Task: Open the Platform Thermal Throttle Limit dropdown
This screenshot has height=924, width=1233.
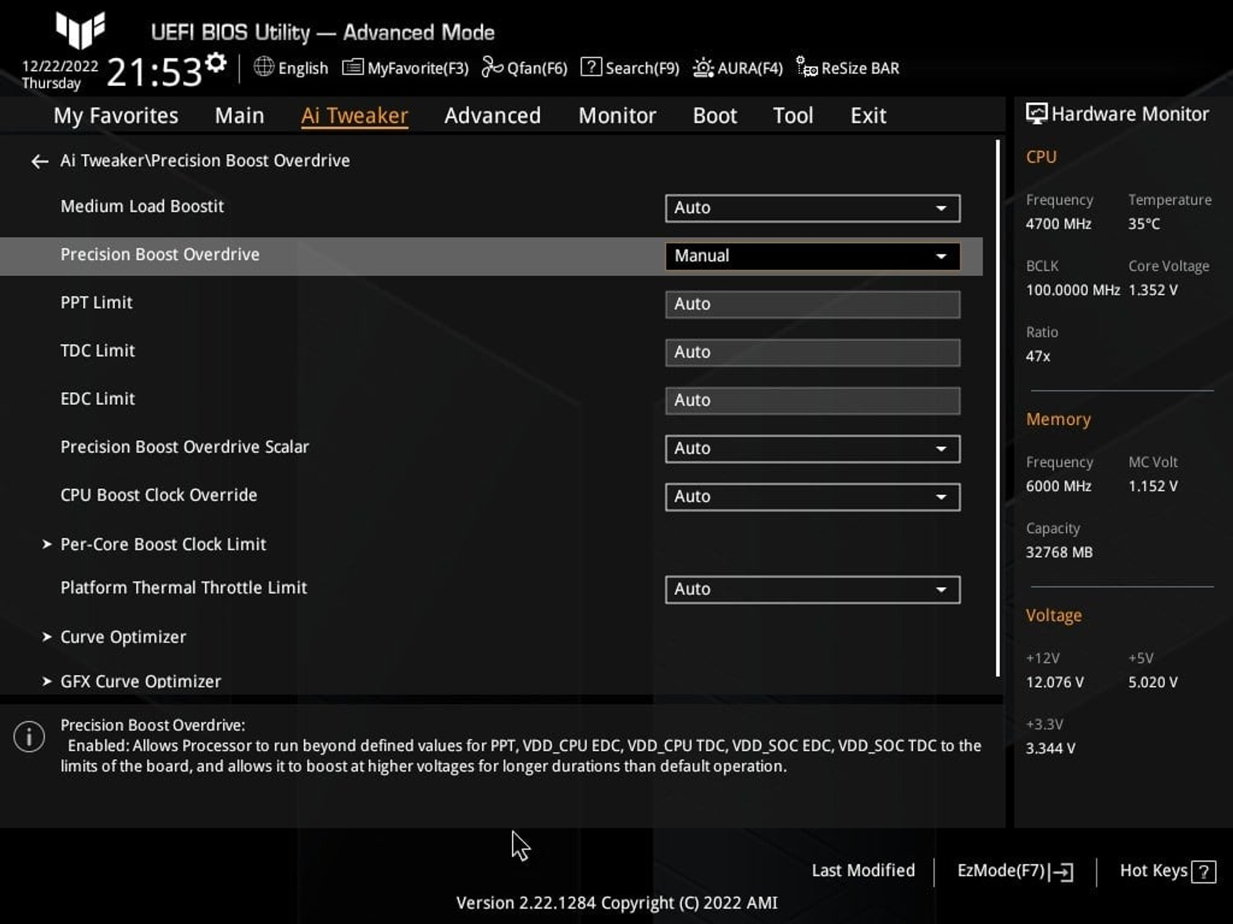Action: 812,589
